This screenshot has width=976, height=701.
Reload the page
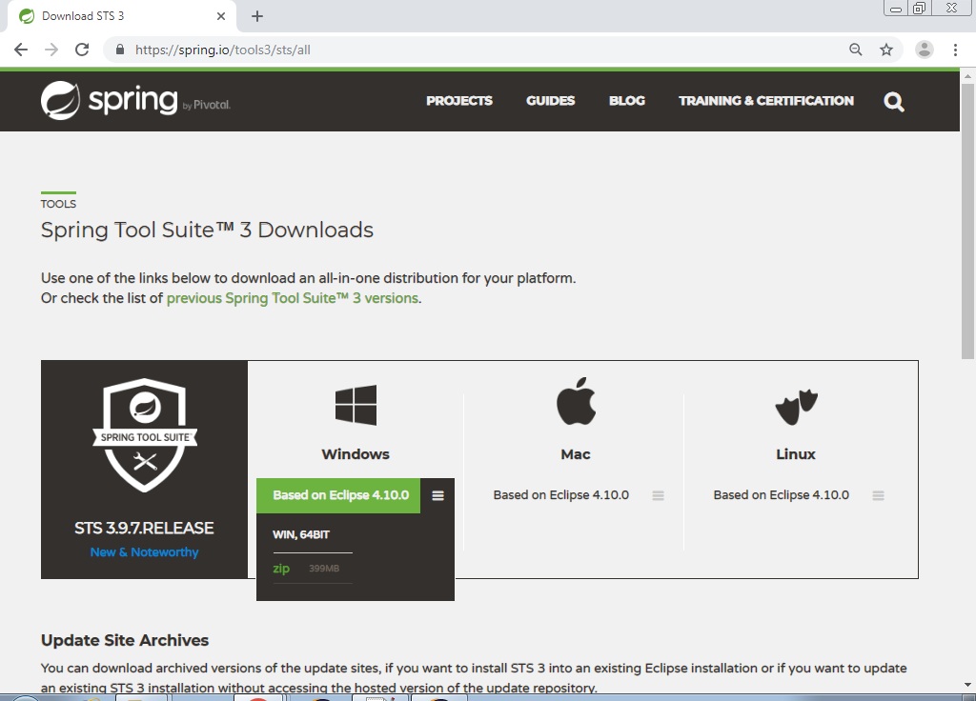[82, 50]
